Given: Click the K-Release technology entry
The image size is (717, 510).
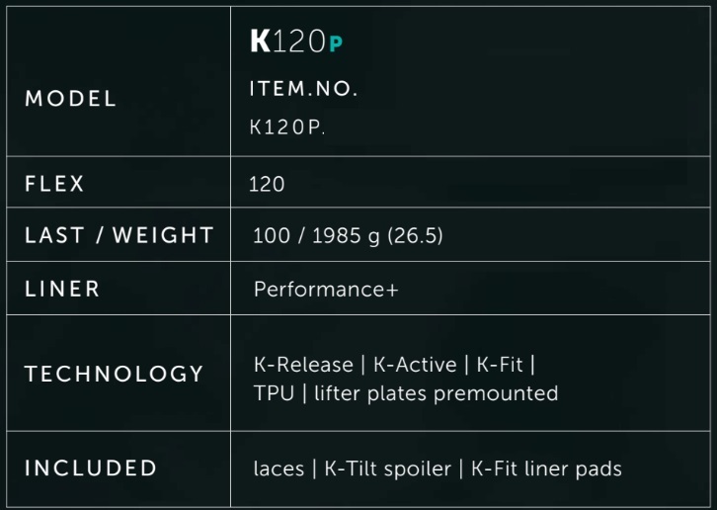Looking at the screenshot, I should [303, 365].
